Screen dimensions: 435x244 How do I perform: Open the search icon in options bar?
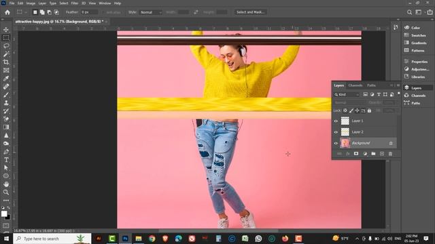click(x=409, y=12)
